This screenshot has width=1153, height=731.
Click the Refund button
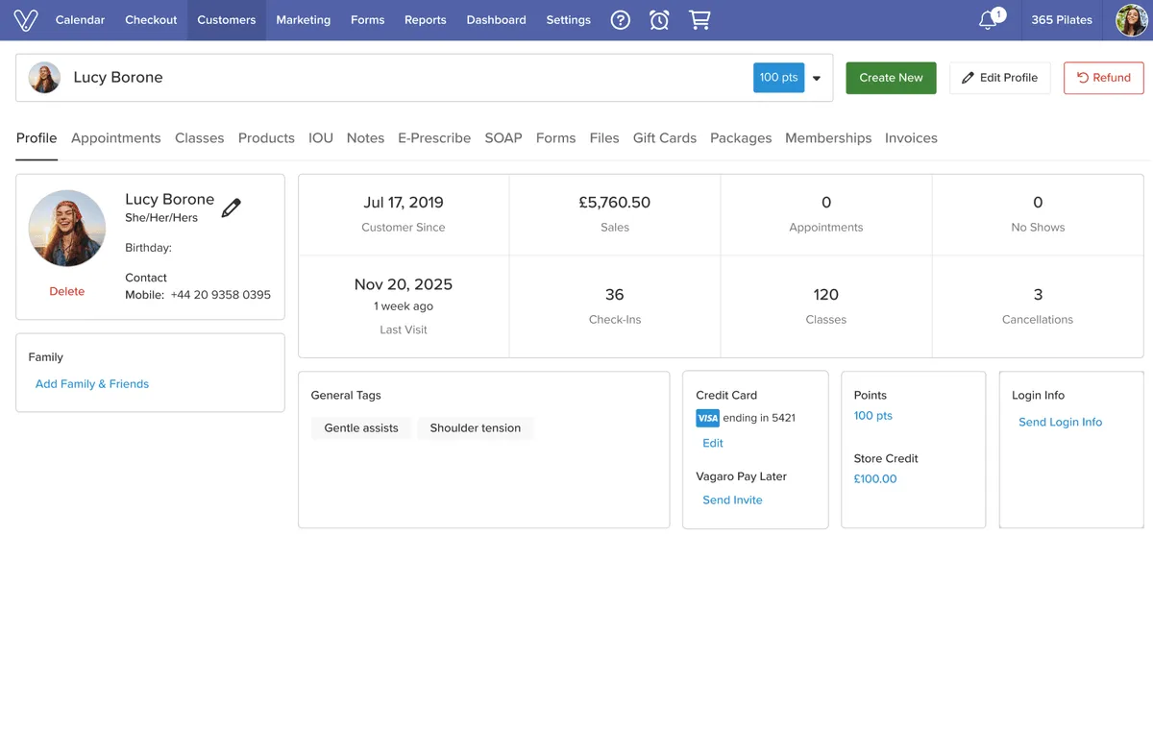point(1103,78)
